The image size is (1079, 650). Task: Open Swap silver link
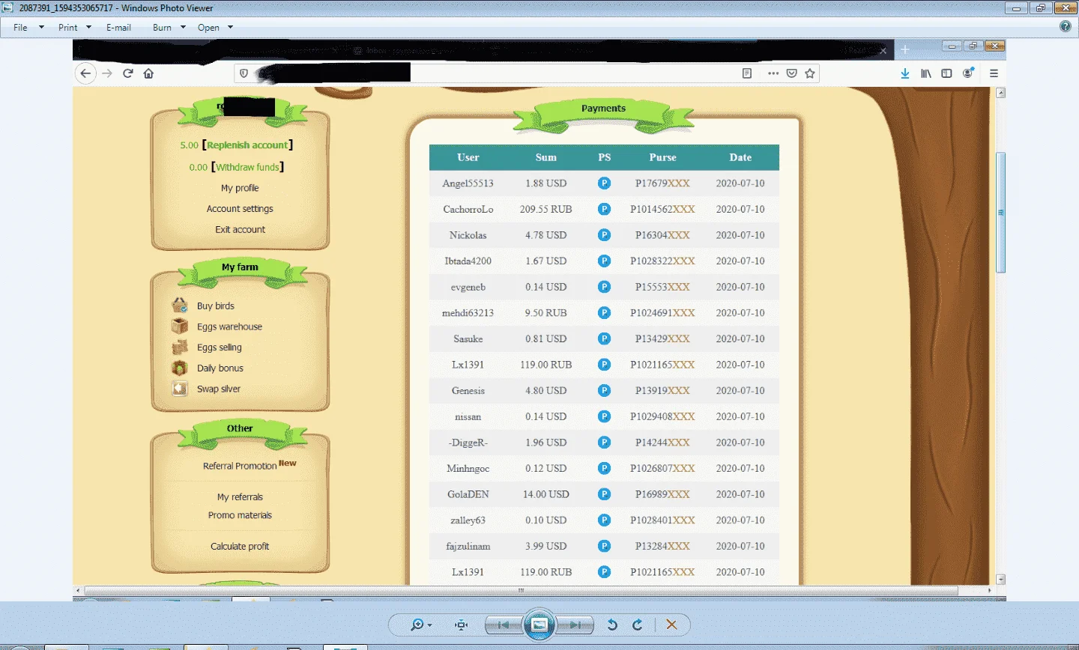point(219,389)
